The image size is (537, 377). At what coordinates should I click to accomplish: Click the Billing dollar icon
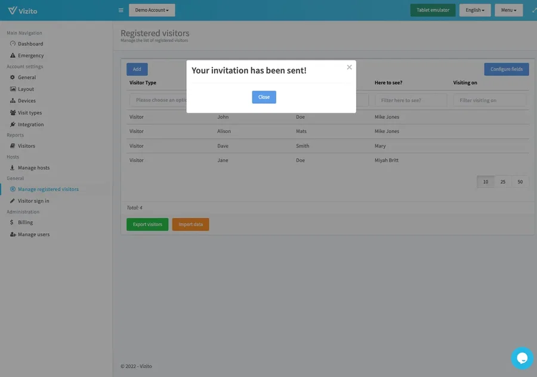coord(13,223)
